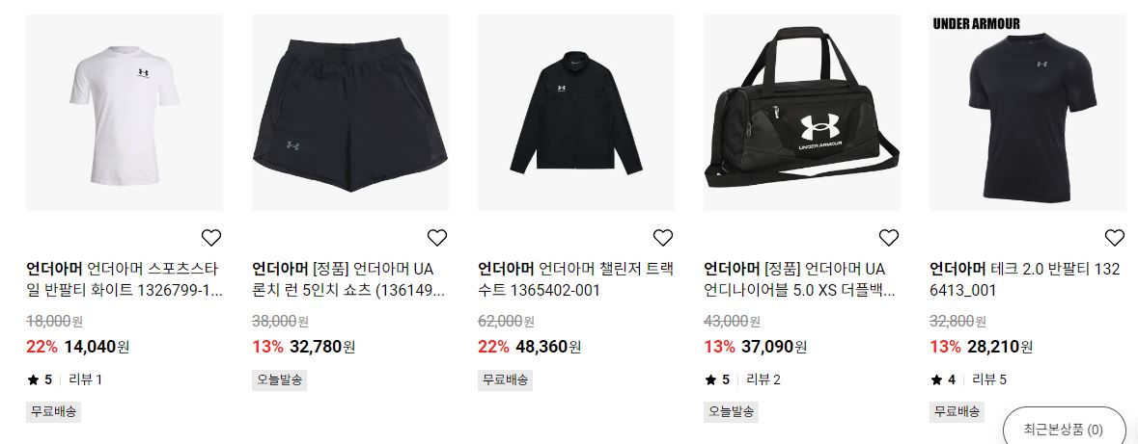The width and height of the screenshot is (1138, 444).
Task: Open 스포츠스타일 반팔티 화이트 product title
Action: pyautogui.click(x=125, y=280)
